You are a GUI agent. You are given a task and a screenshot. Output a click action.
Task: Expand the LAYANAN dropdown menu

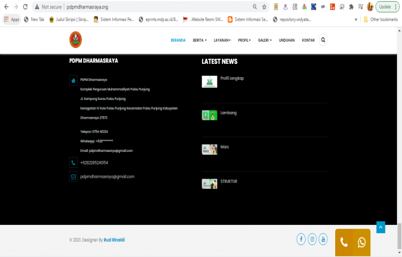222,40
